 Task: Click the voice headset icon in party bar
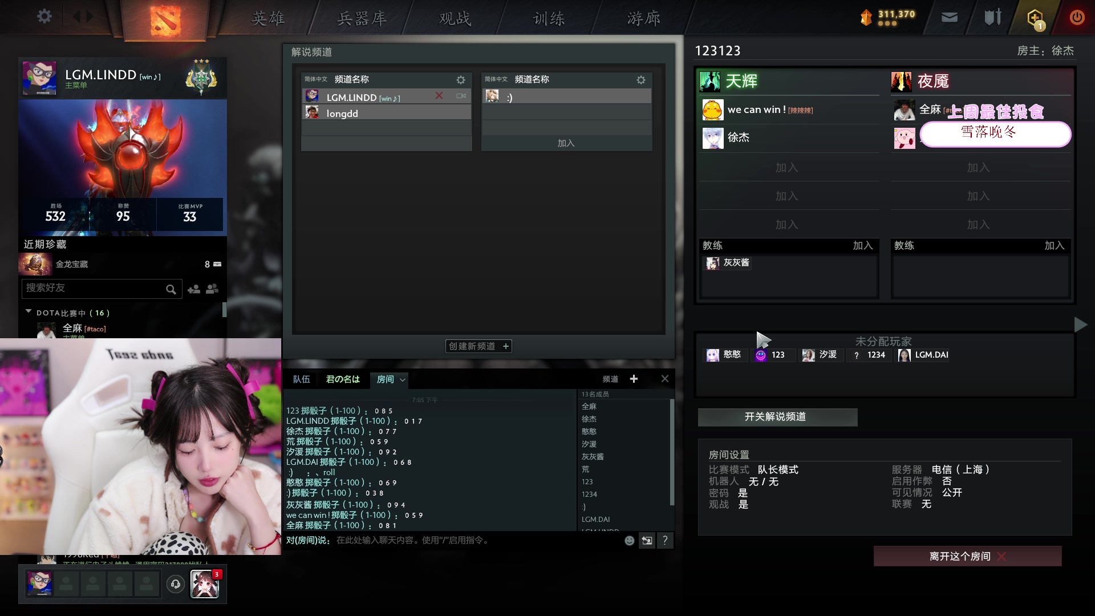pyautogui.click(x=176, y=584)
